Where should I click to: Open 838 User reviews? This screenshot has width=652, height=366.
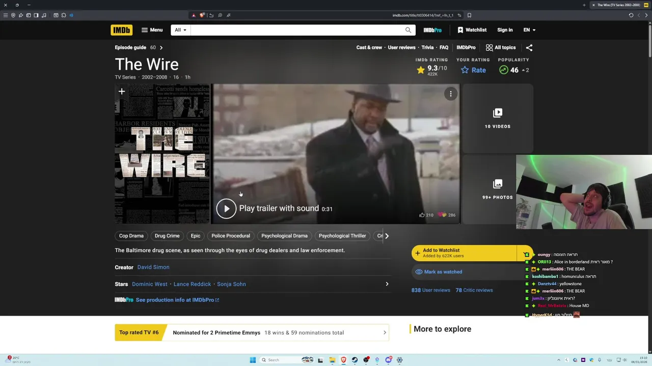tap(430, 290)
